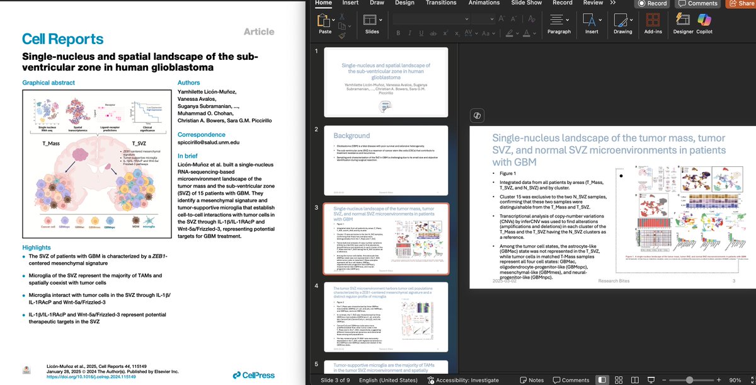Open the Designer pane icon
The height and width of the screenshot is (385, 756).
tap(683, 19)
